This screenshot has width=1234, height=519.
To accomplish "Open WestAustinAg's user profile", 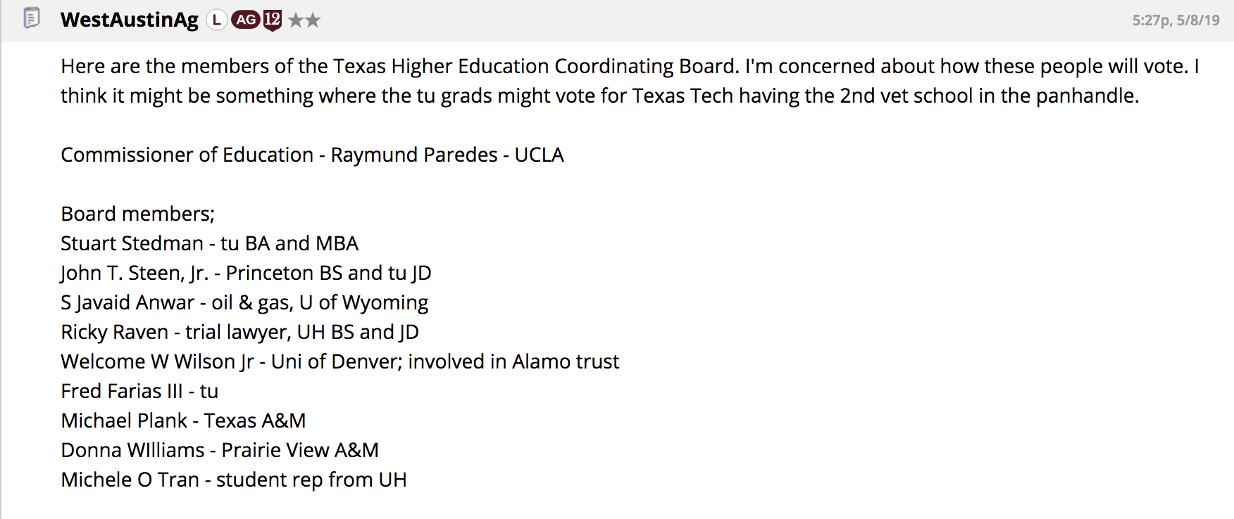I will [130, 20].
